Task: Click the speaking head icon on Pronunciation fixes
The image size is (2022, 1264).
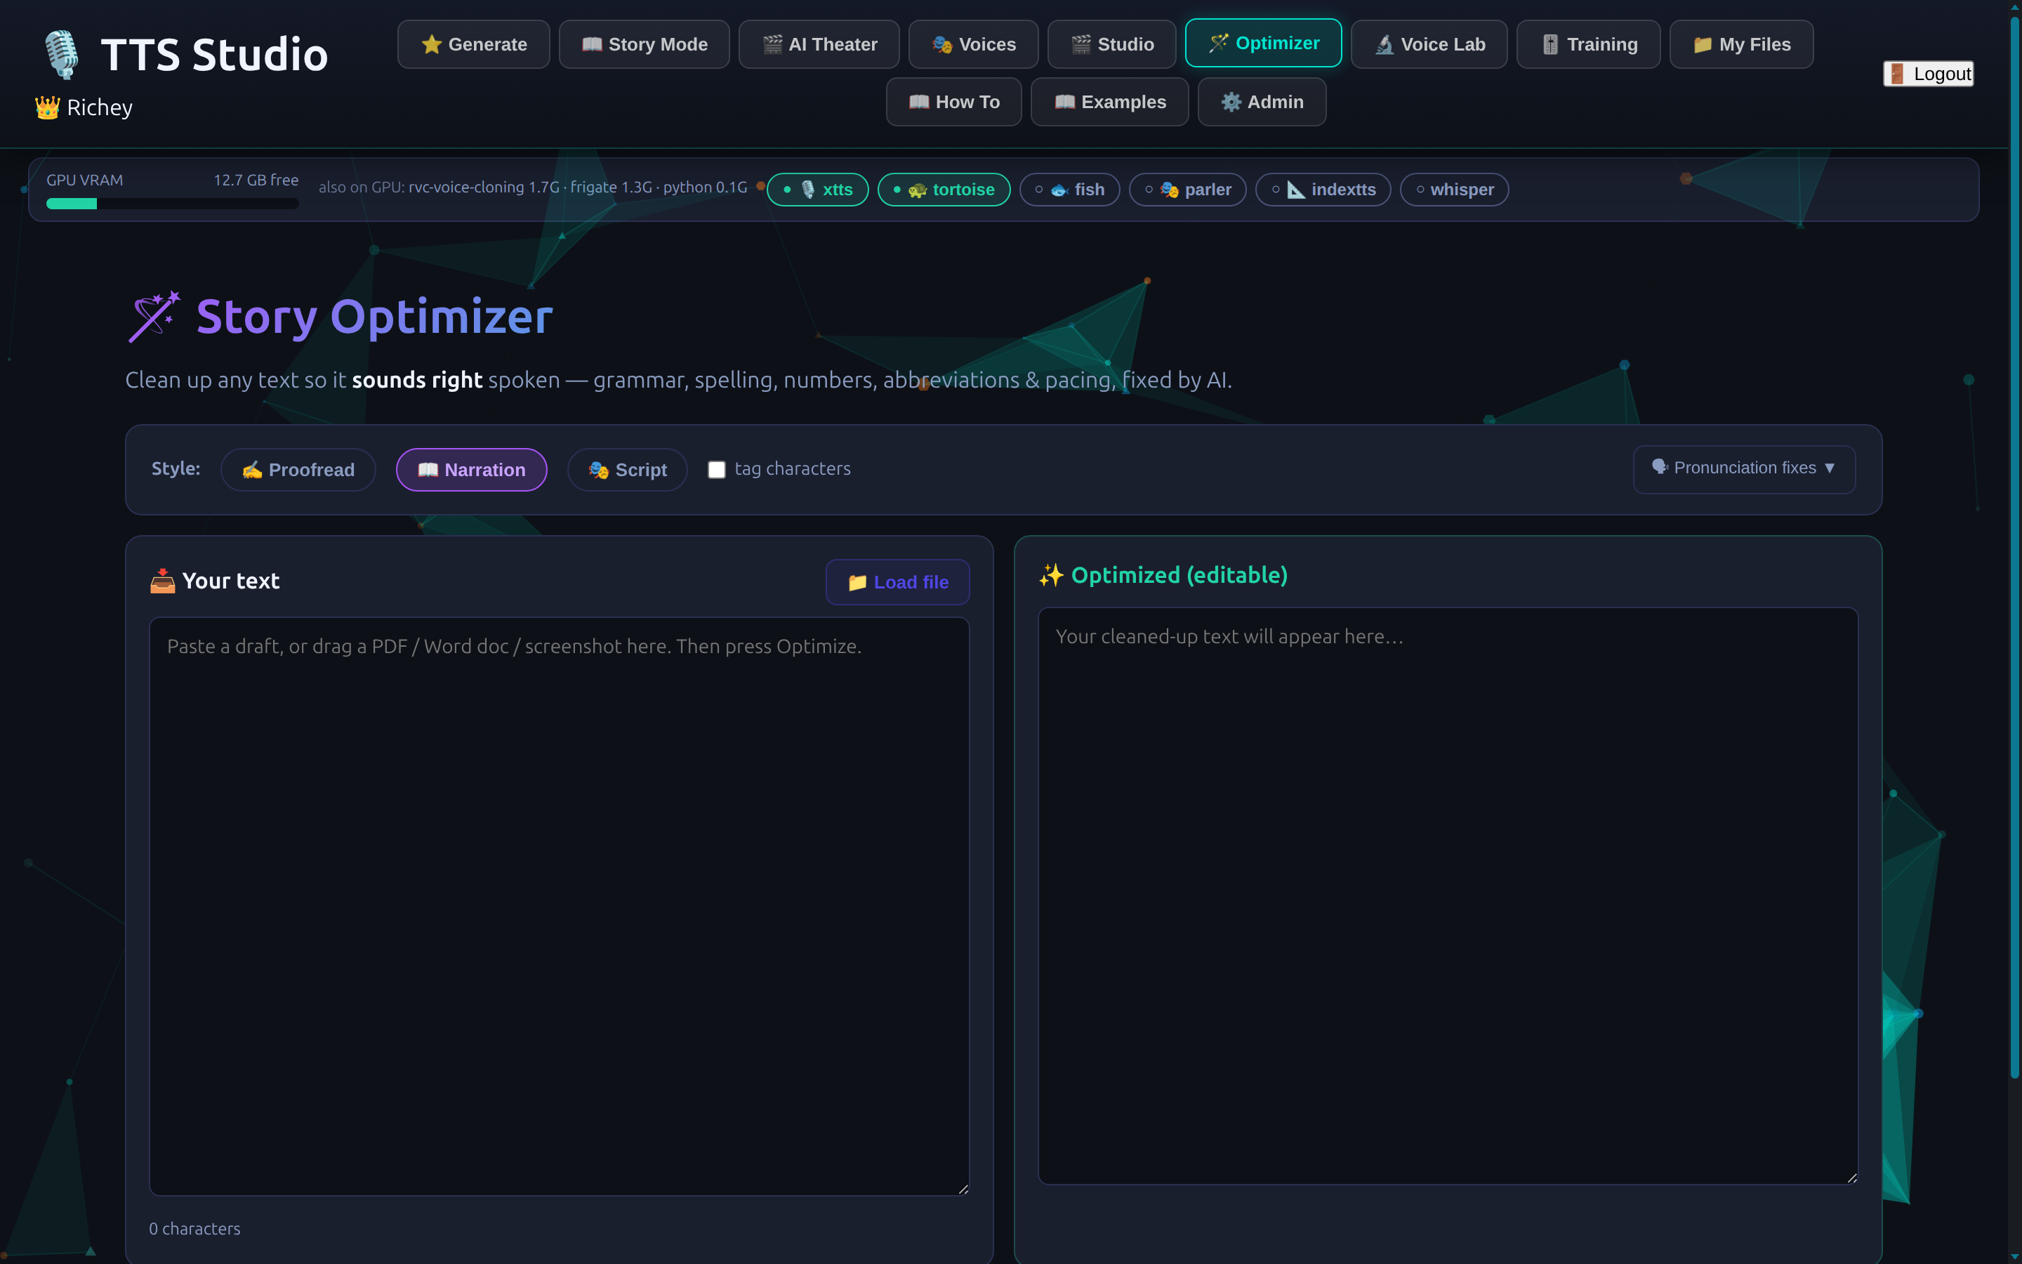Action: pyautogui.click(x=1660, y=467)
